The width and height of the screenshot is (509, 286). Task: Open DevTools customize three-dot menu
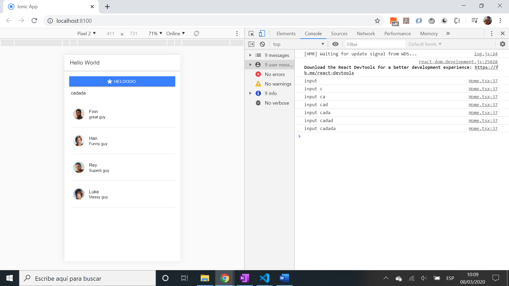[x=492, y=34]
